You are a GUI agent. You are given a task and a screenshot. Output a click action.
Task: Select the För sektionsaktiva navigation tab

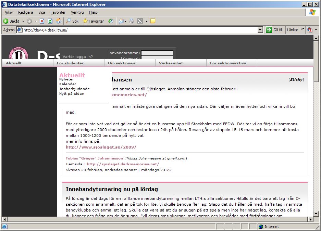tap(232, 63)
